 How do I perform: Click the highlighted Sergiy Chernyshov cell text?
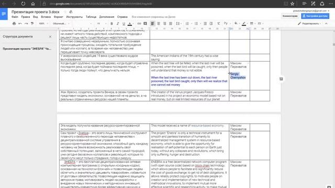pyautogui.click(x=238, y=76)
